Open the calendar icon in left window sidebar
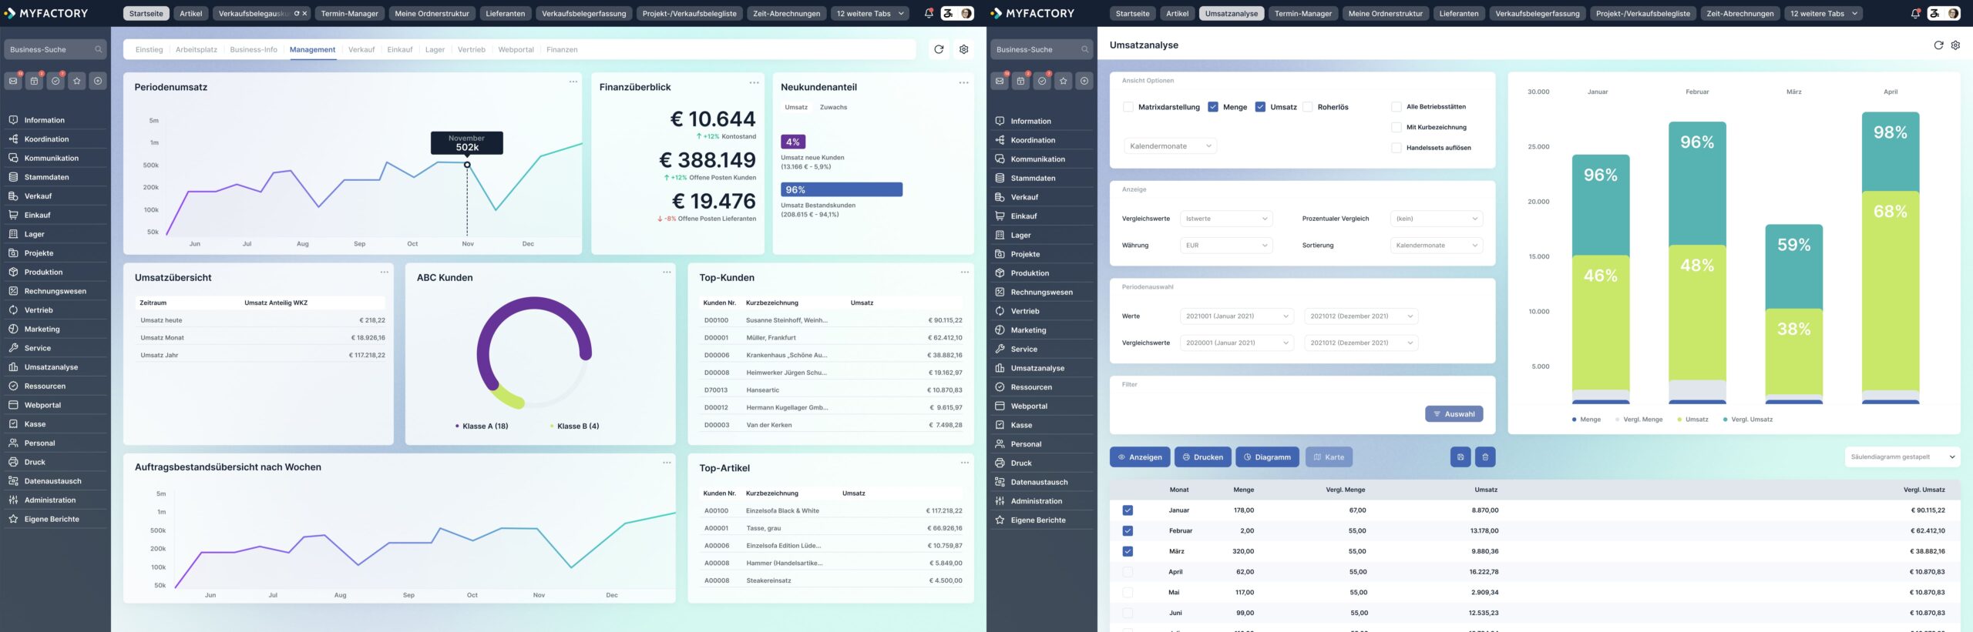 coord(34,81)
